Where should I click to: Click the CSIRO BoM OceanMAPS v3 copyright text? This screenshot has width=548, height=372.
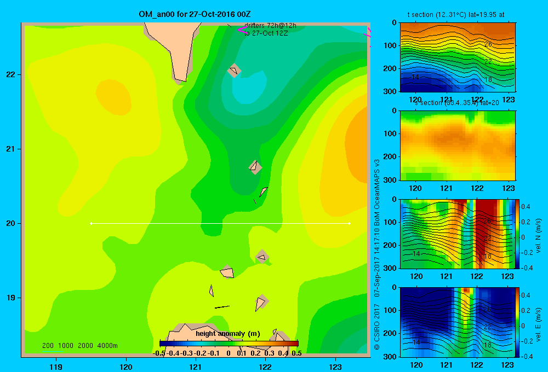pyautogui.click(x=377, y=255)
